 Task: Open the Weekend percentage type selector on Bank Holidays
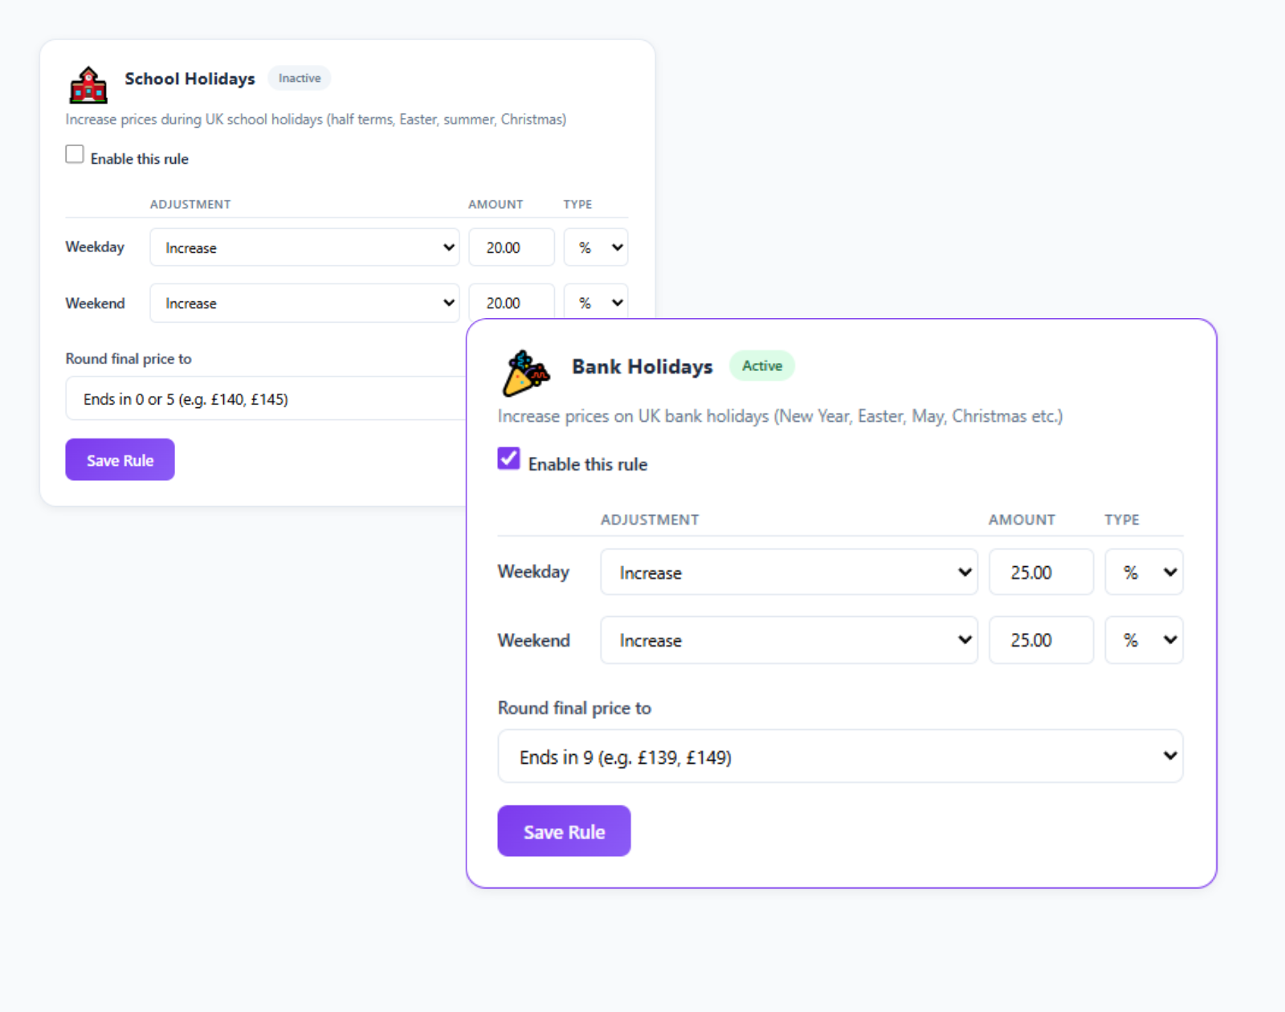pyautogui.click(x=1144, y=640)
